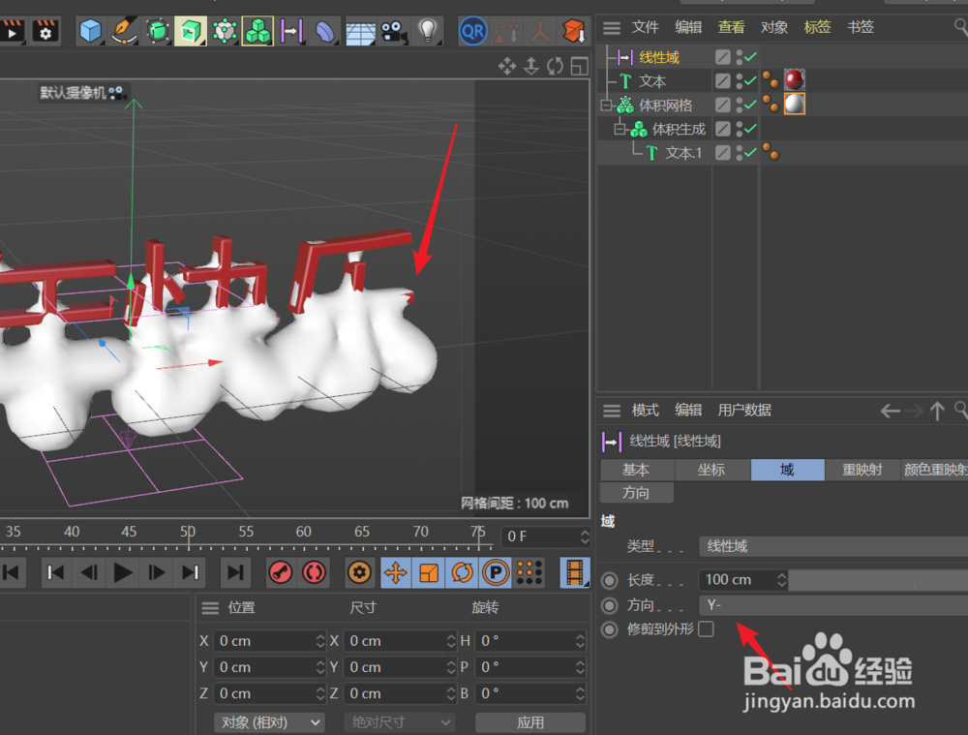
Task: Toggle the 修剪到外形 checkbox
Action: tap(707, 628)
